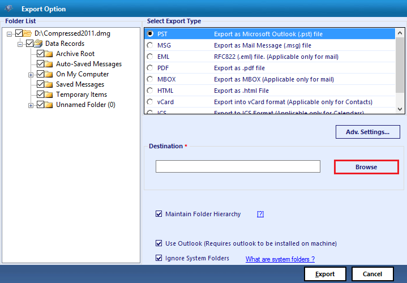Select the EML export type radio button
Image resolution: width=407 pixels, height=283 pixels.
(150, 57)
